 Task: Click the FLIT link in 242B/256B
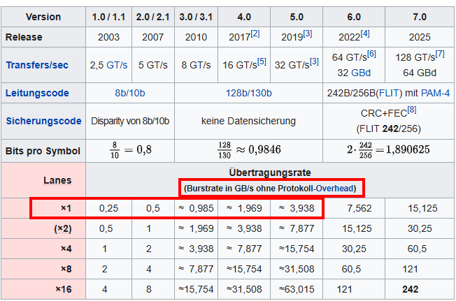389,93
